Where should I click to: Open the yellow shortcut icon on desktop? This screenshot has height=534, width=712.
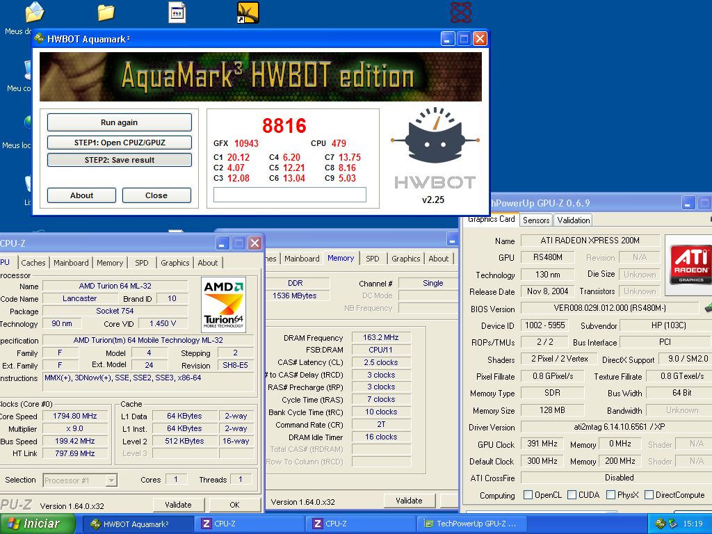[248, 13]
